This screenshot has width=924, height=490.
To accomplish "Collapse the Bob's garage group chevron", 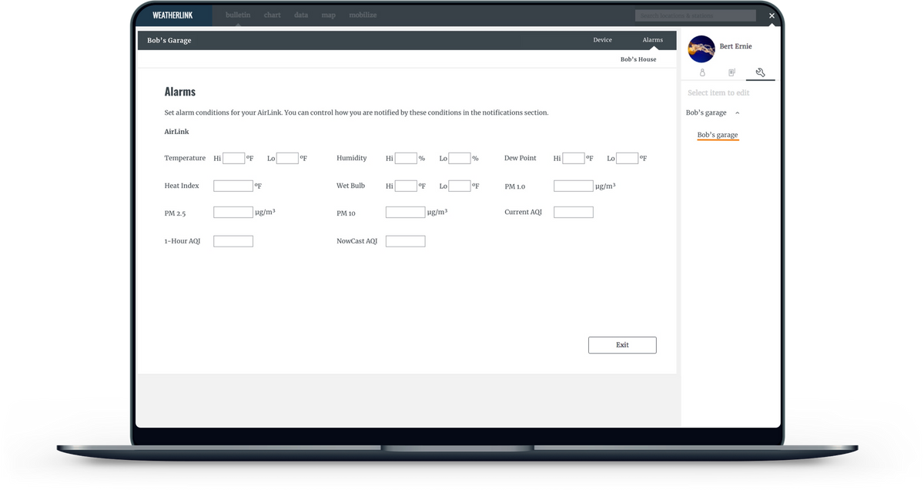I will click(738, 113).
